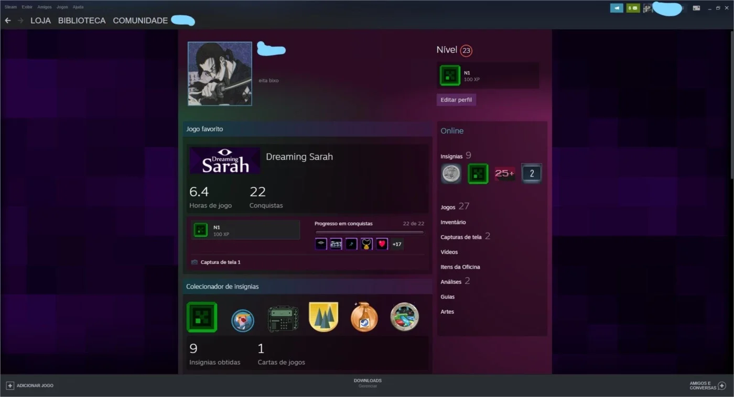Open the Steam menu
Viewport: 734px width, 397px height.
[10, 7]
